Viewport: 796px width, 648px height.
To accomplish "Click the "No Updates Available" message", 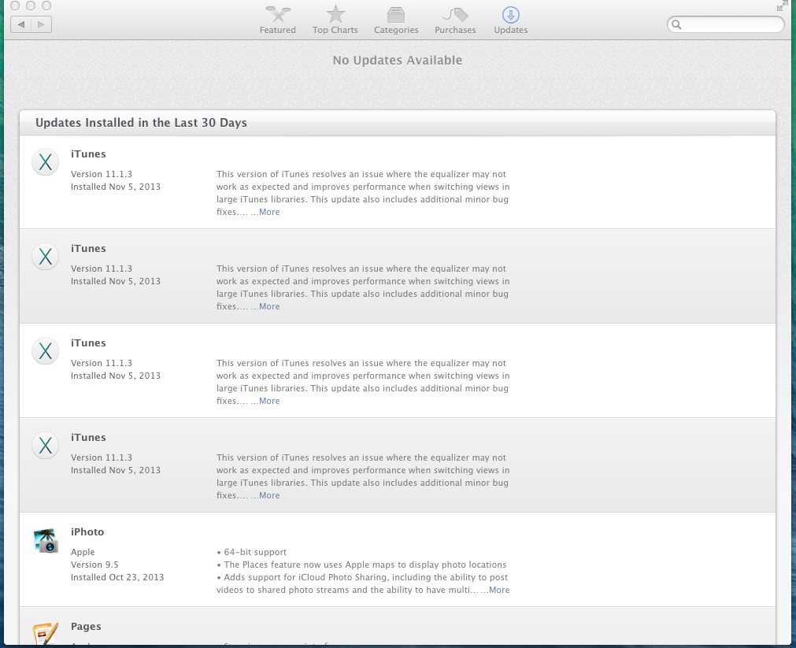I will 398,61.
